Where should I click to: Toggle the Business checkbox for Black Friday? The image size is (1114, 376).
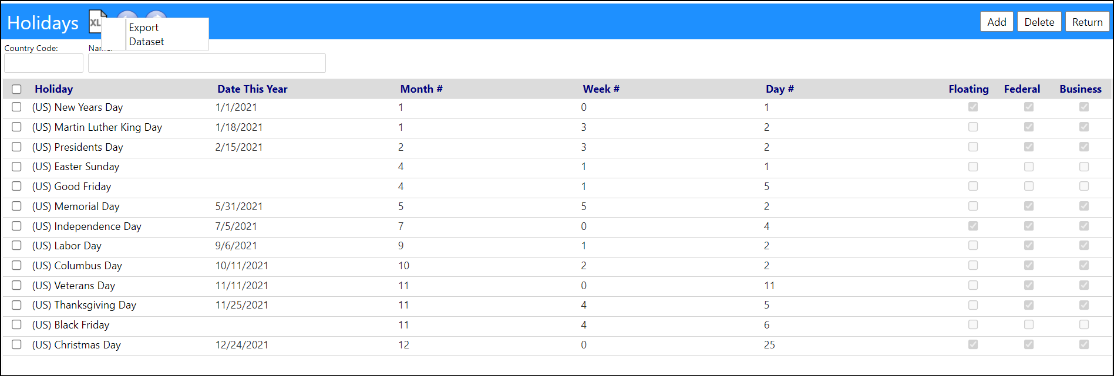coord(1084,325)
